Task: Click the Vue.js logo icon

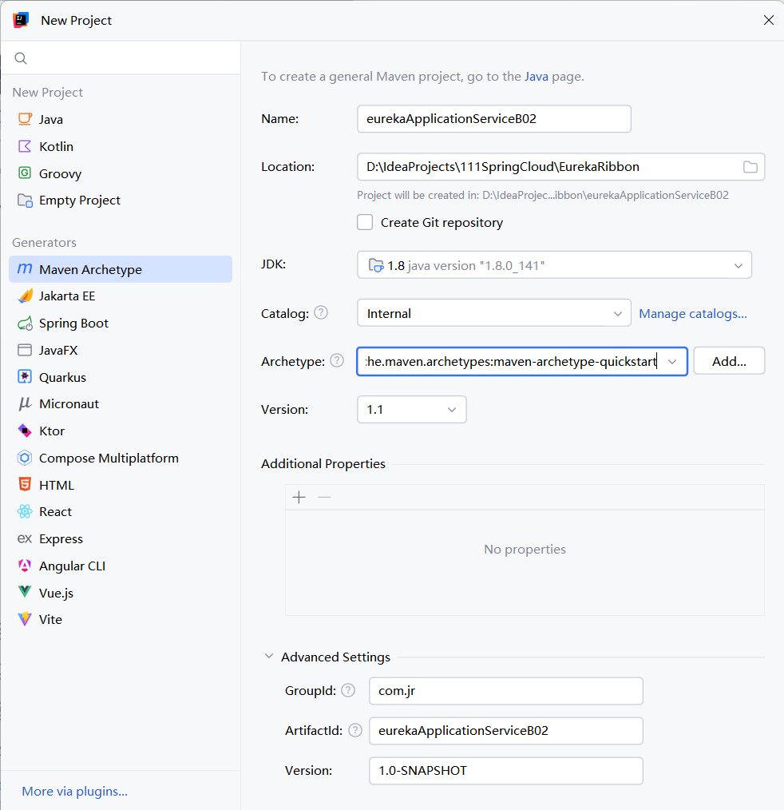Action: tap(25, 592)
